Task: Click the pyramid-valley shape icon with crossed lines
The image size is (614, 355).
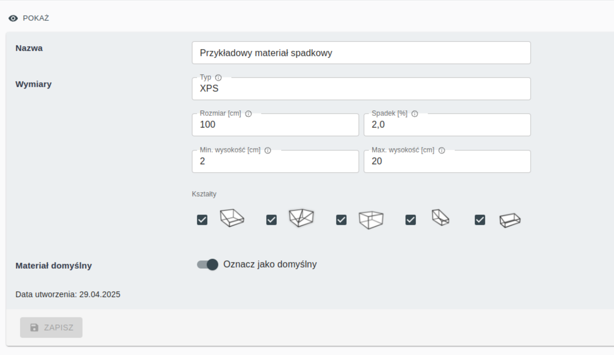Action: 301,218
